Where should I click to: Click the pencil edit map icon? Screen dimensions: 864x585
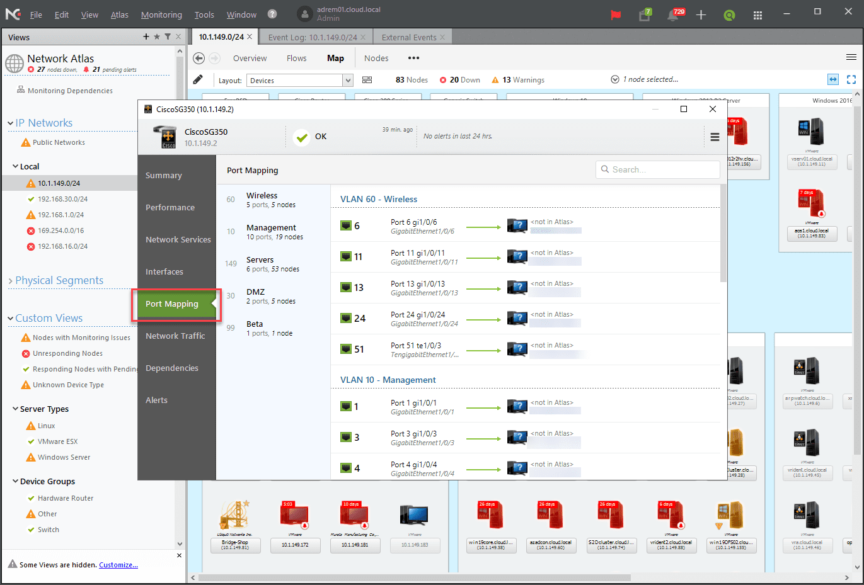point(198,79)
